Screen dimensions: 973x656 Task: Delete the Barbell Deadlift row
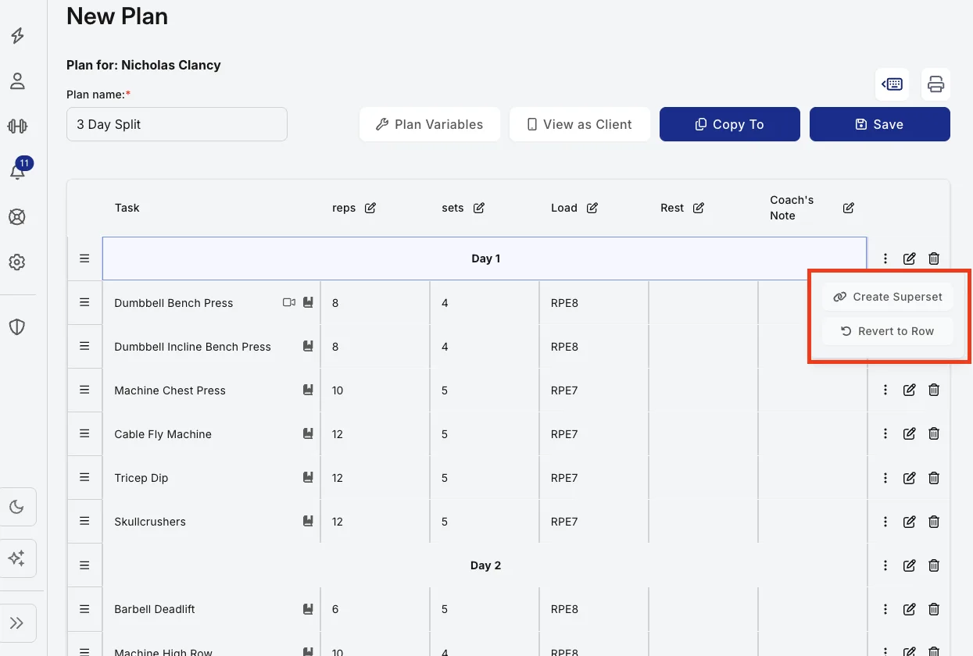pos(934,609)
